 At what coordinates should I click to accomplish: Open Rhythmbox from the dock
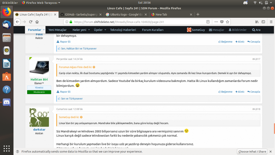[7, 51]
